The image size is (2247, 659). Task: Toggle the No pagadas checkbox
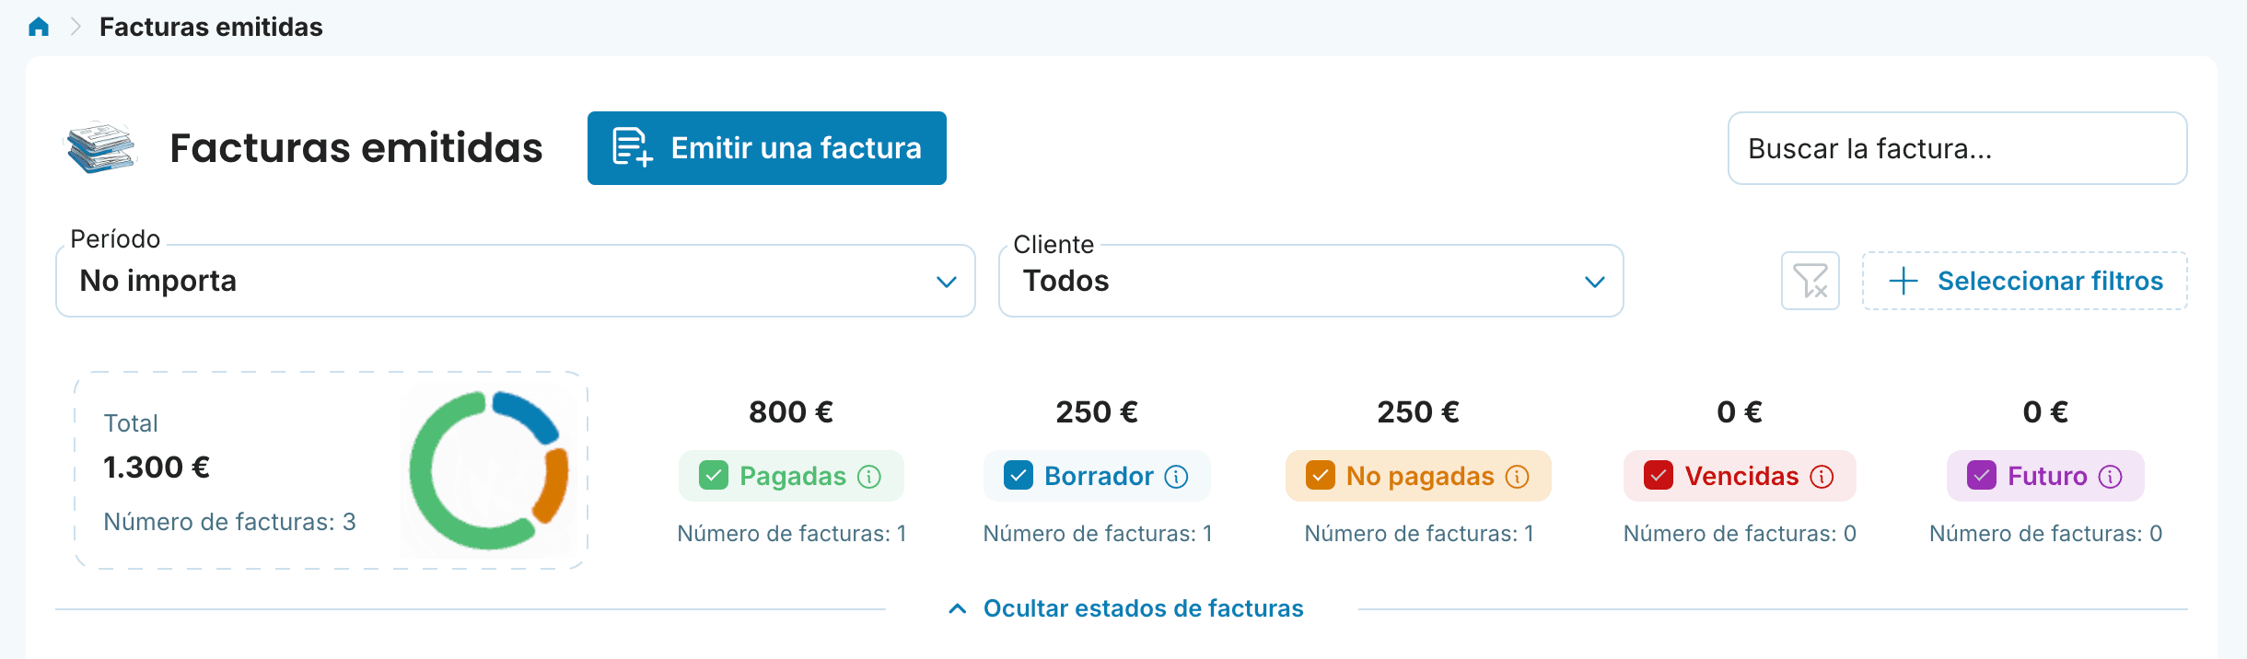coord(1321,476)
